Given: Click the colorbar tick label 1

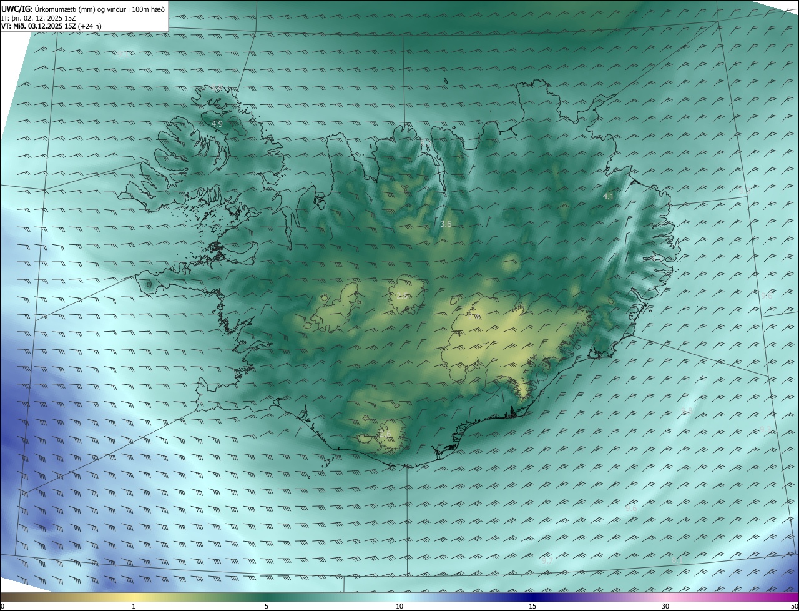Looking at the screenshot, I should [x=134, y=606].
